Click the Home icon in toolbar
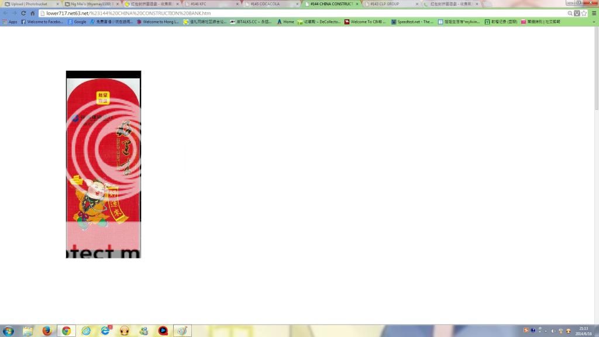Image resolution: width=599 pixels, height=337 pixels. point(33,13)
